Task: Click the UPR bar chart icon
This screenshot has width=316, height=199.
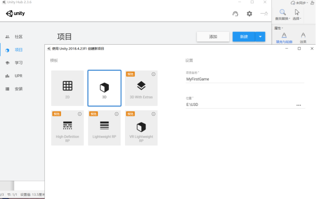Action: (x=7, y=76)
